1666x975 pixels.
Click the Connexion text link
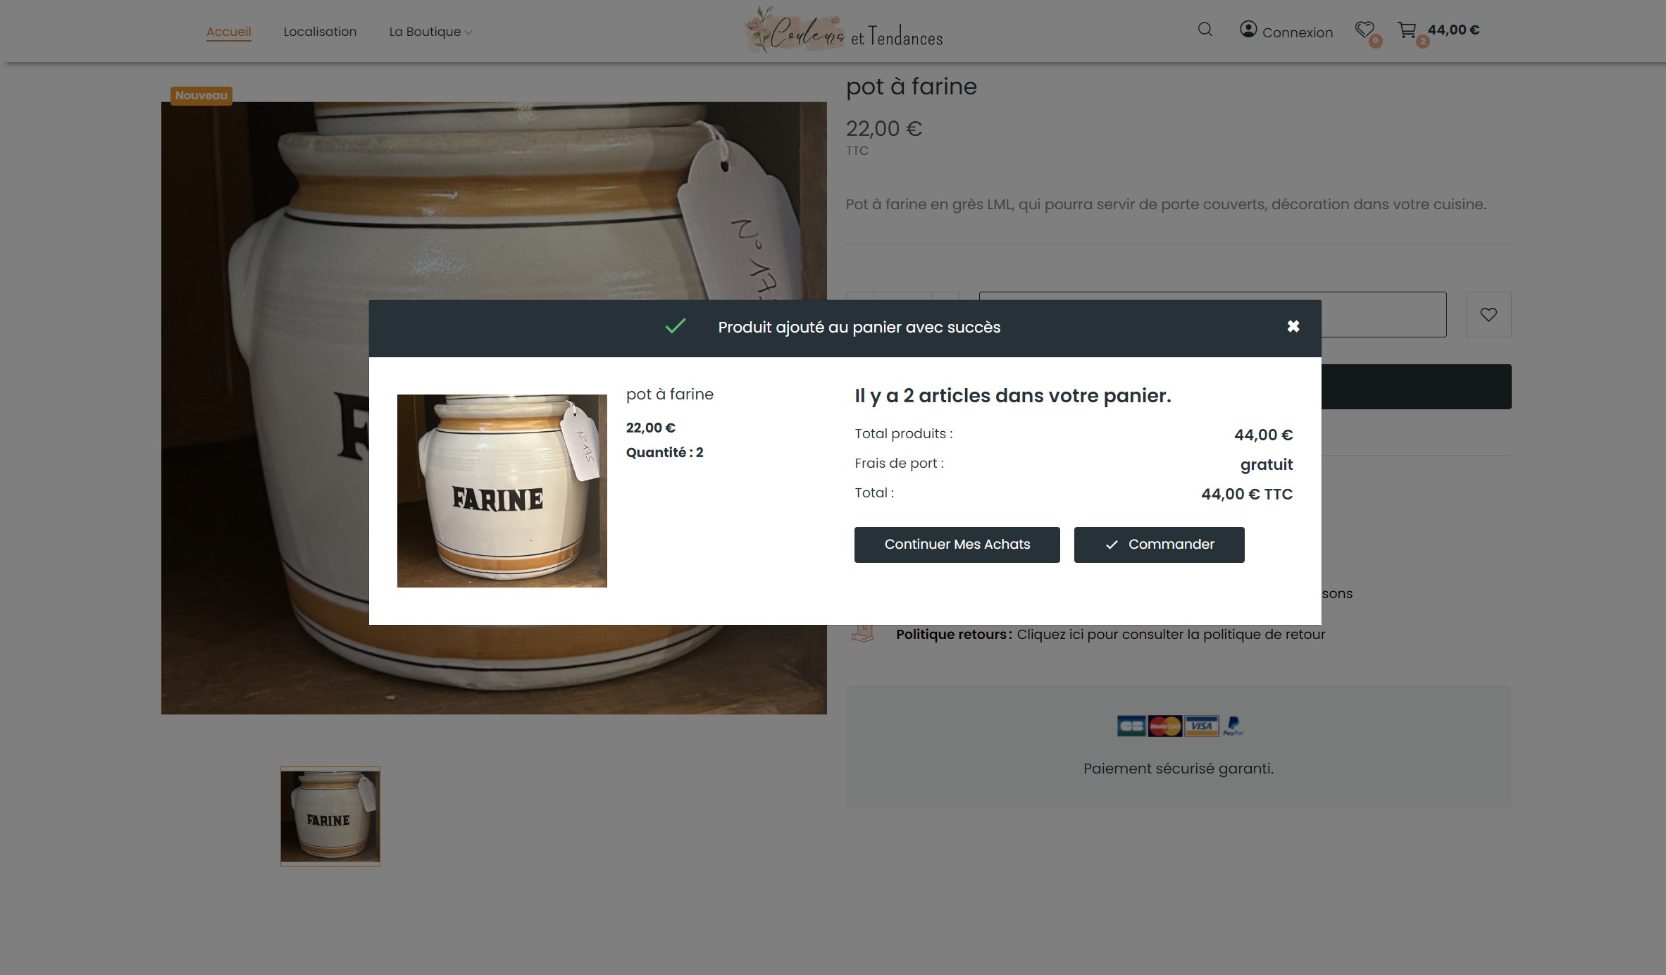click(x=1297, y=32)
